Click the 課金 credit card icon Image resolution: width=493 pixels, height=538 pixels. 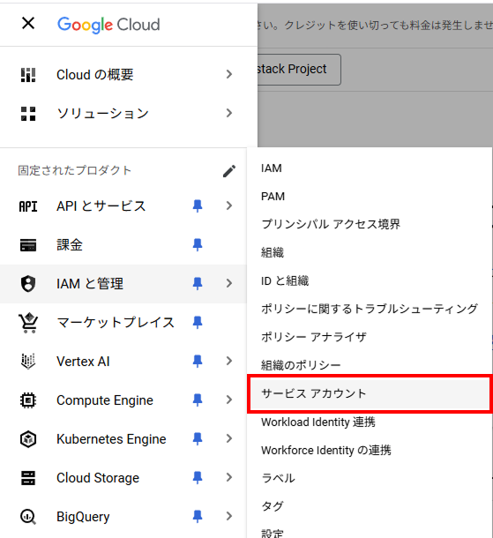tap(28, 245)
